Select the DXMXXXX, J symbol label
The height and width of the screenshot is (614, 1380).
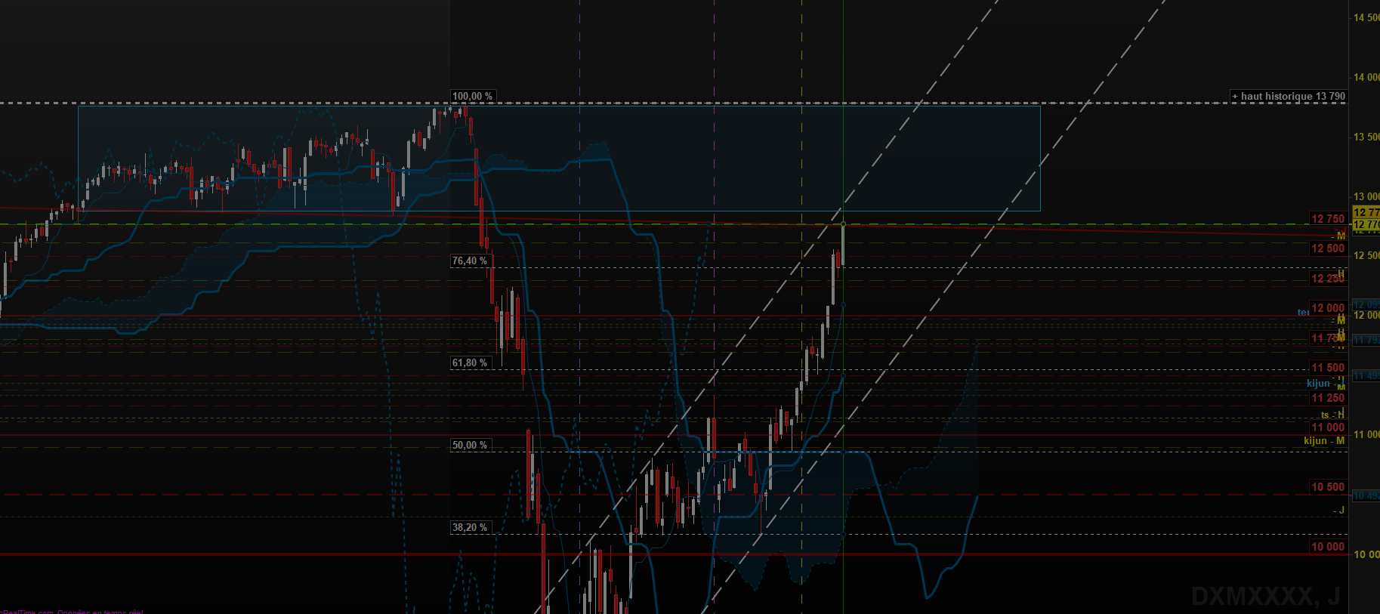(1266, 597)
